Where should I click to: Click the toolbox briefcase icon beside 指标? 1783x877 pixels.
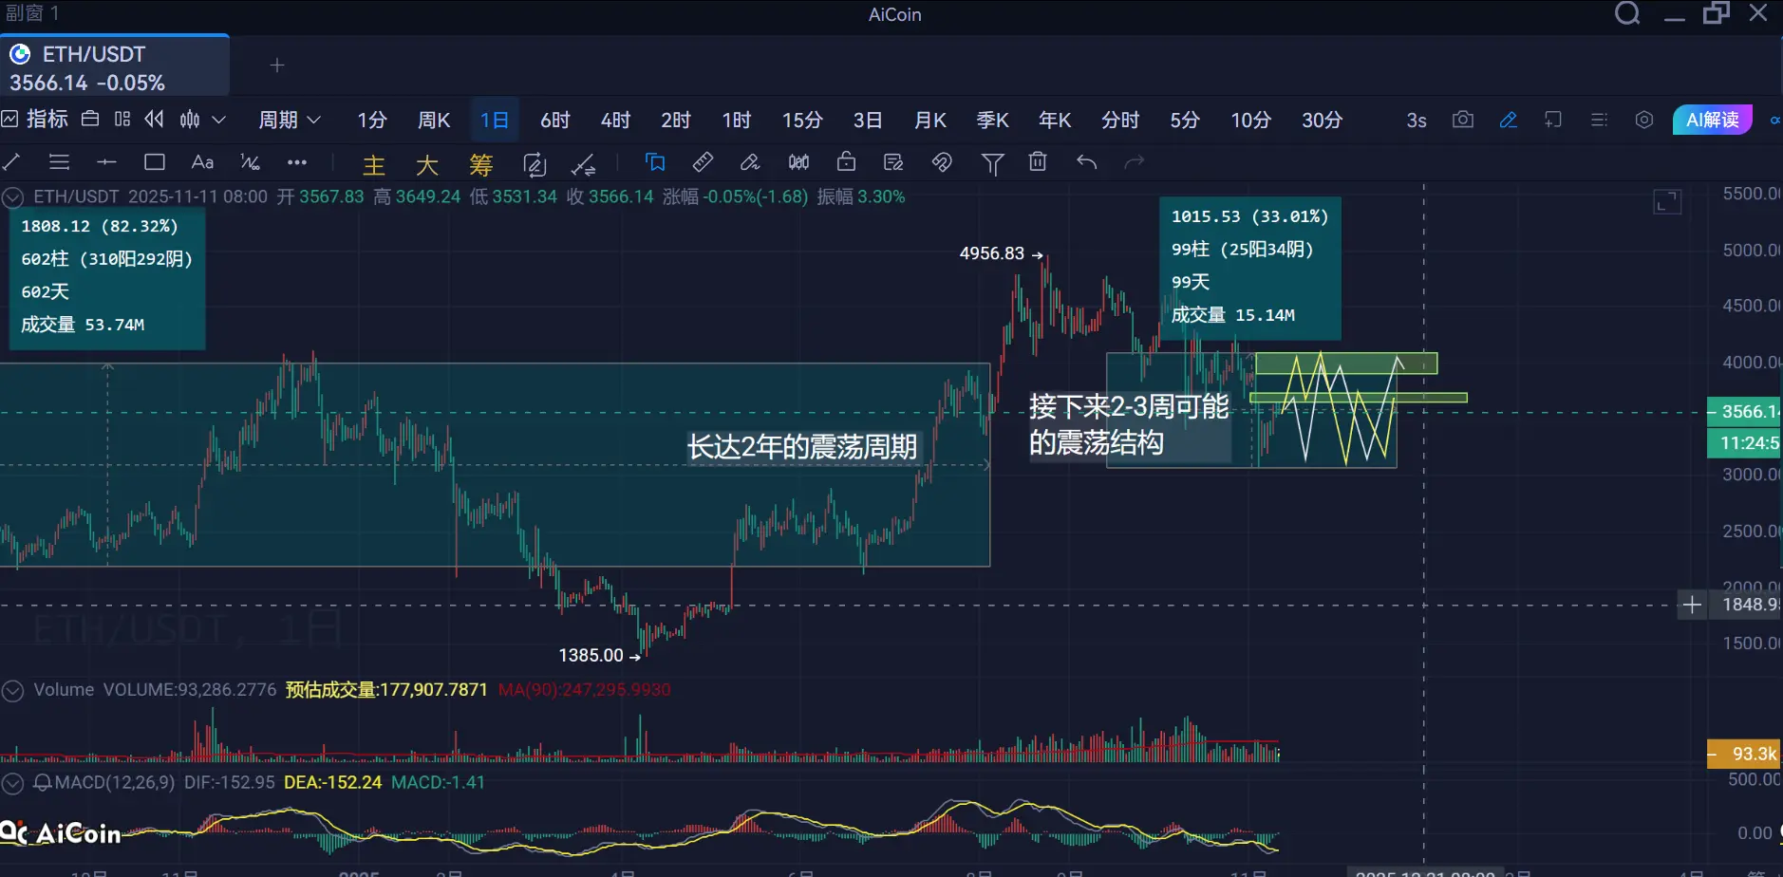(90, 120)
